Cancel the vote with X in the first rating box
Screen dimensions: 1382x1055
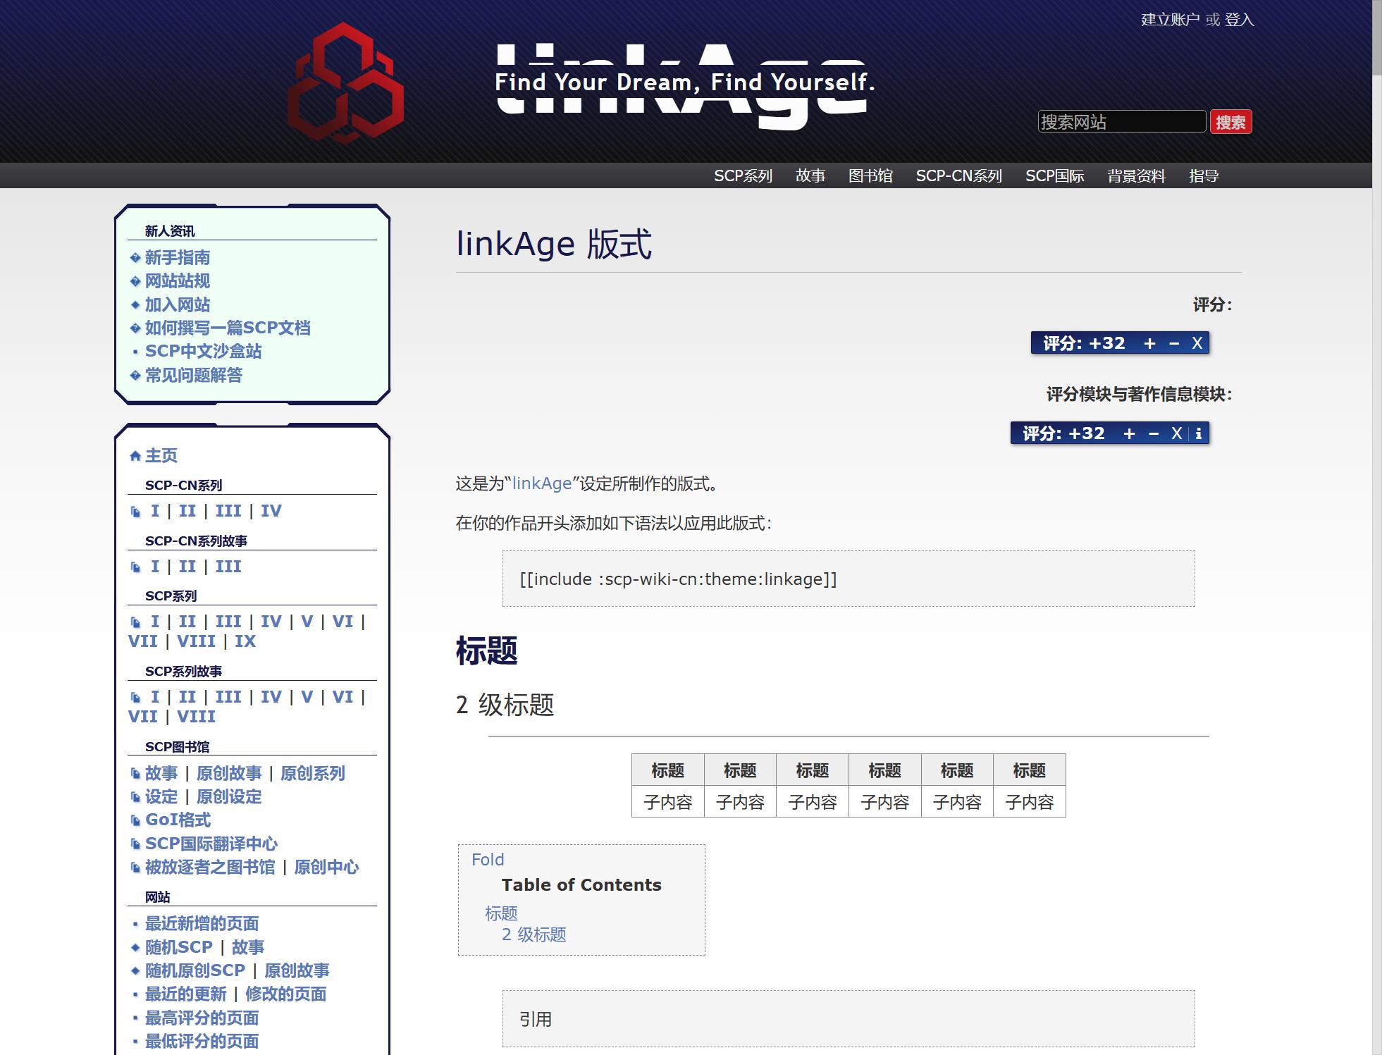click(1197, 343)
